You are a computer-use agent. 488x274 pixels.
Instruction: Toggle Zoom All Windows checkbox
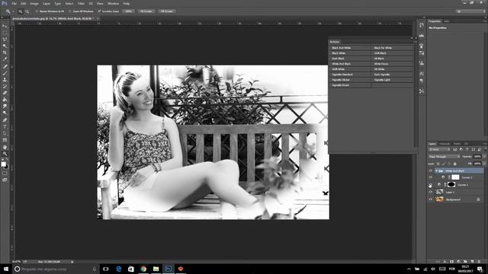pos(69,11)
